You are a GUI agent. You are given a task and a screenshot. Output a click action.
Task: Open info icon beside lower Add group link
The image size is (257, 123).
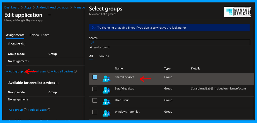pyautogui.click(x=25, y=110)
